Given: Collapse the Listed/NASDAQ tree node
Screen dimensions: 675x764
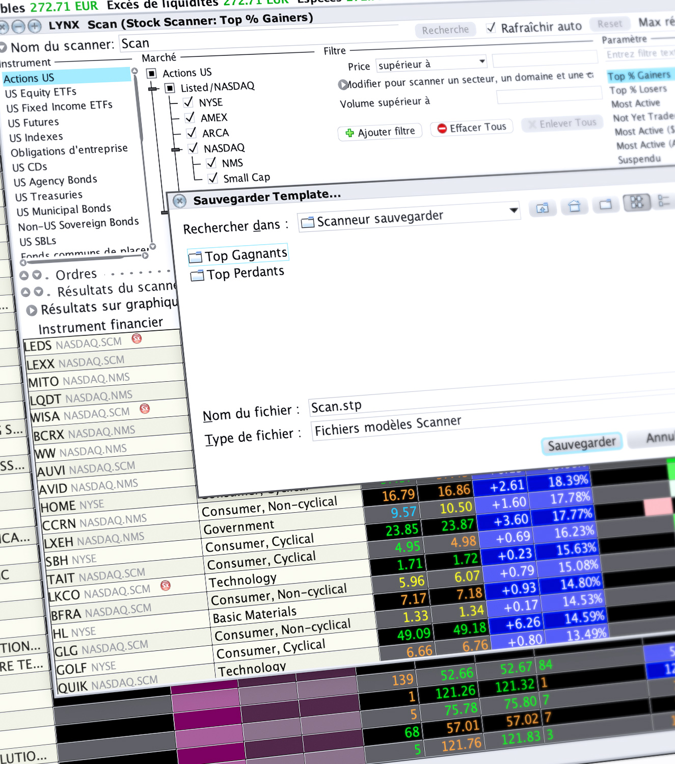Looking at the screenshot, I should click(x=152, y=89).
